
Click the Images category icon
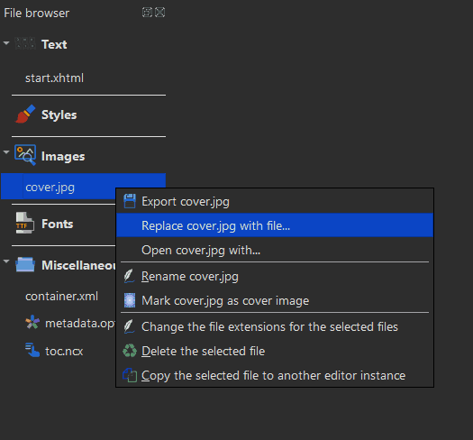(25, 155)
